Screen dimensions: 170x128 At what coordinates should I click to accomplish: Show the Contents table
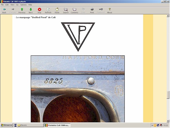click(74, 11)
